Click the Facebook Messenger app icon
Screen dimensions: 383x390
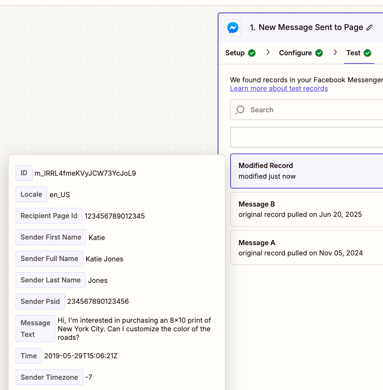[x=233, y=28]
